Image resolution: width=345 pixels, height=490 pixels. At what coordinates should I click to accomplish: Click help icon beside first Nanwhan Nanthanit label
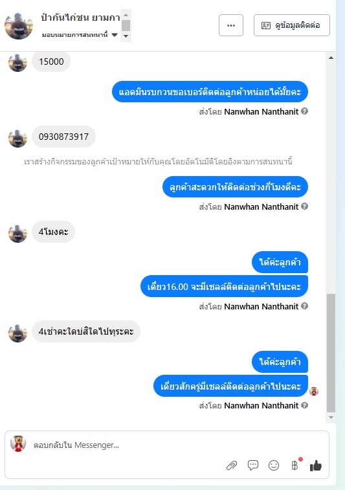click(x=304, y=111)
